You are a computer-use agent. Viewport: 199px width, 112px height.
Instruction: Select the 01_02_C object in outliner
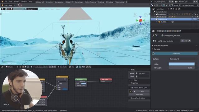coord(164,22)
